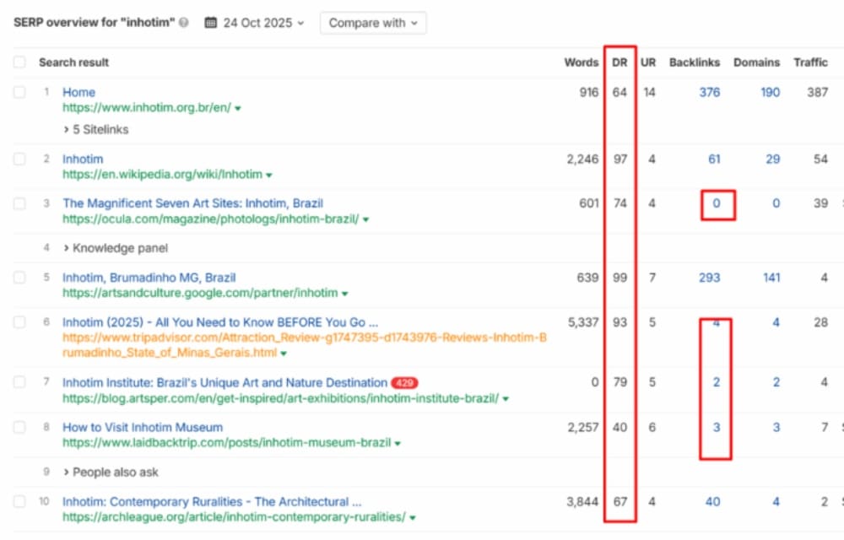Click the en.wikipedia.org/wiki/Inhotim URL
844x540 pixels.
pos(163,175)
